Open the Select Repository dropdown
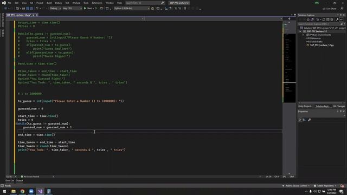The height and width of the screenshot is (195, 347). coord(325,186)
